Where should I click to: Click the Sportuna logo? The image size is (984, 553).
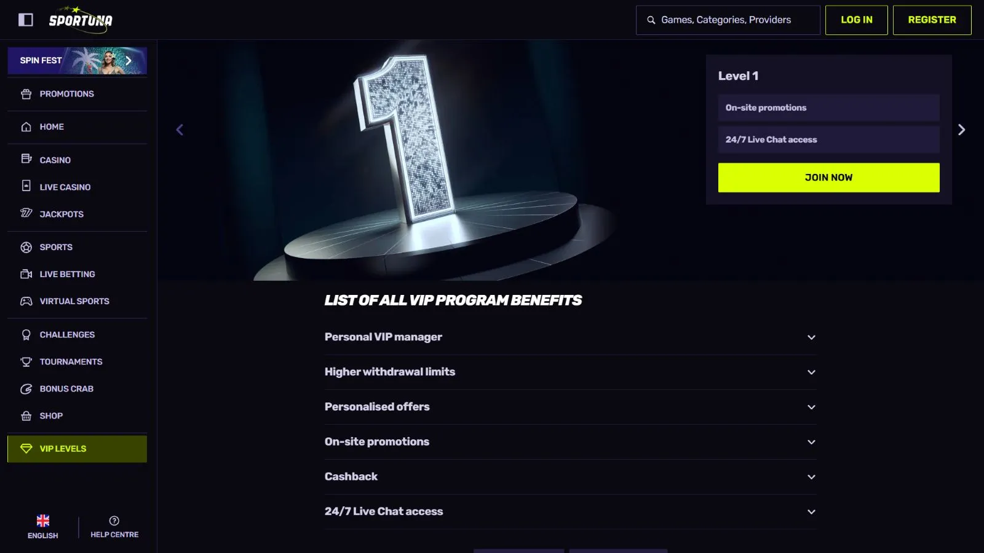(x=81, y=20)
